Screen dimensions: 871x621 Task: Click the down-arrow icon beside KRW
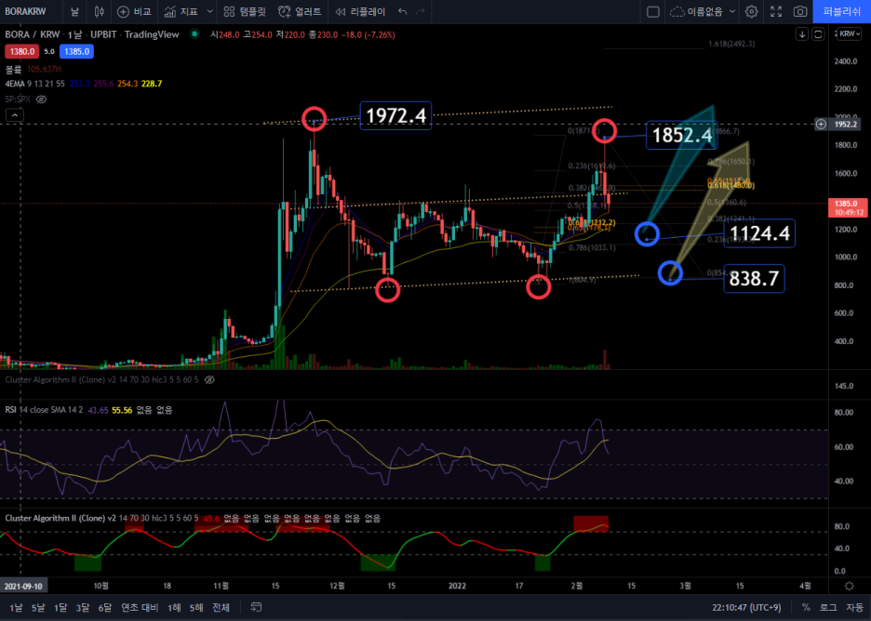(x=801, y=34)
